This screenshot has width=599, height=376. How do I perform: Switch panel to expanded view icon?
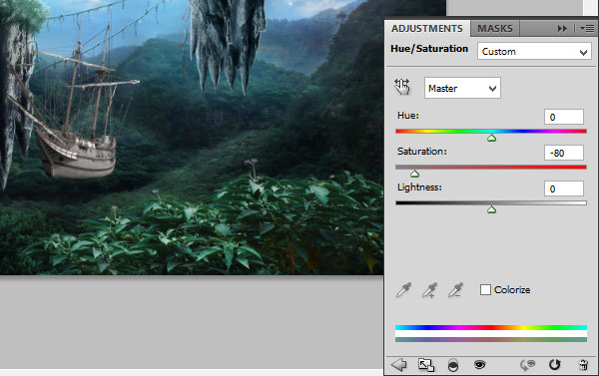pos(426,365)
